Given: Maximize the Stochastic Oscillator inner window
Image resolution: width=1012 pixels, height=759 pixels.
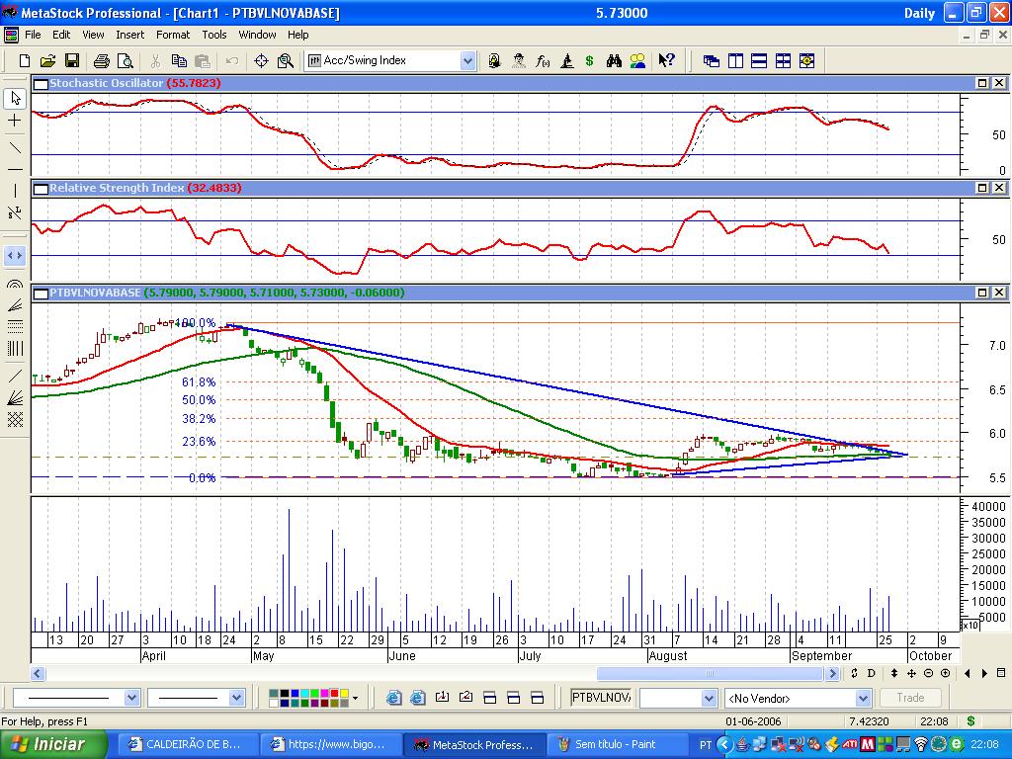Looking at the screenshot, I should pyautogui.click(x=983, y=84).
